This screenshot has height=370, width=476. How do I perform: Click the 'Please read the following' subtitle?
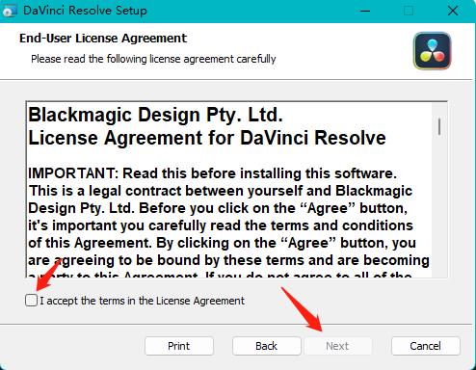(x=153, y=59)
